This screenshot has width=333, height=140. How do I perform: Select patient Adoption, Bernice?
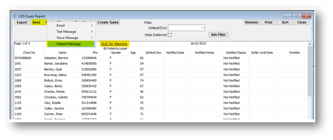(56, 58)
